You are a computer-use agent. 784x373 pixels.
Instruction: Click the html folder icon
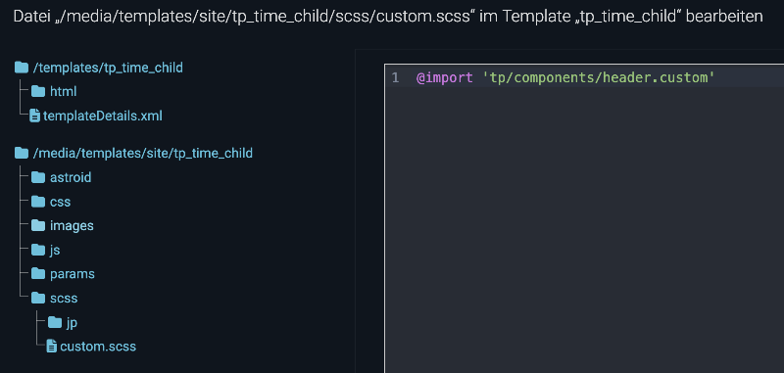pyautogui.click(x=38, y=92)
